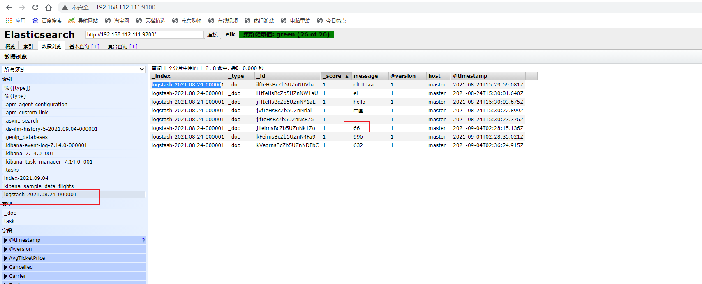Open the 今日热点 bookmark
Screen dimensions: 702x284
click(x=331, y=20)
